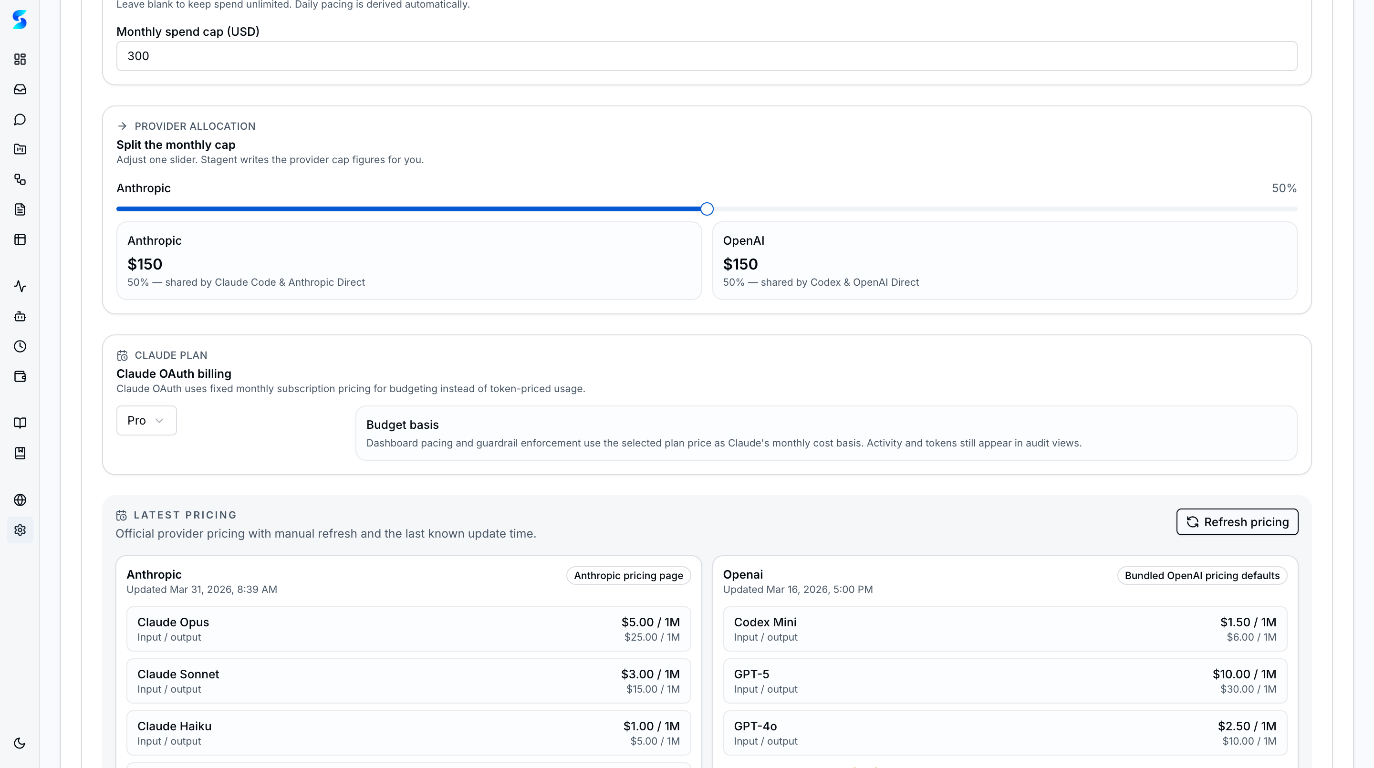This screenshot has width=1374, height=768.
Task: Open the documentation book section
Action: (x=20, y=423)
